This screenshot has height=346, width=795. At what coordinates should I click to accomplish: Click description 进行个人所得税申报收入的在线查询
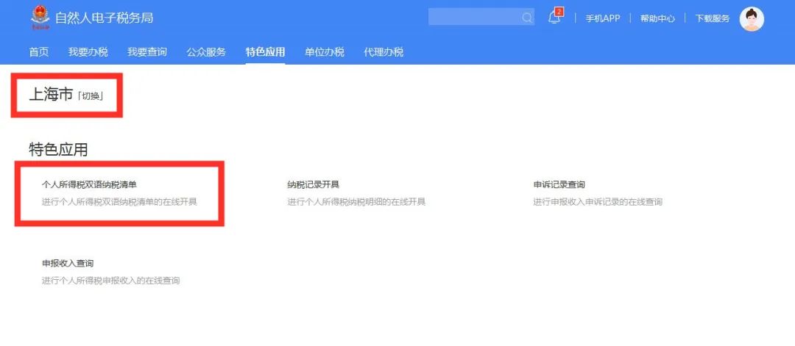click(110, 280)
